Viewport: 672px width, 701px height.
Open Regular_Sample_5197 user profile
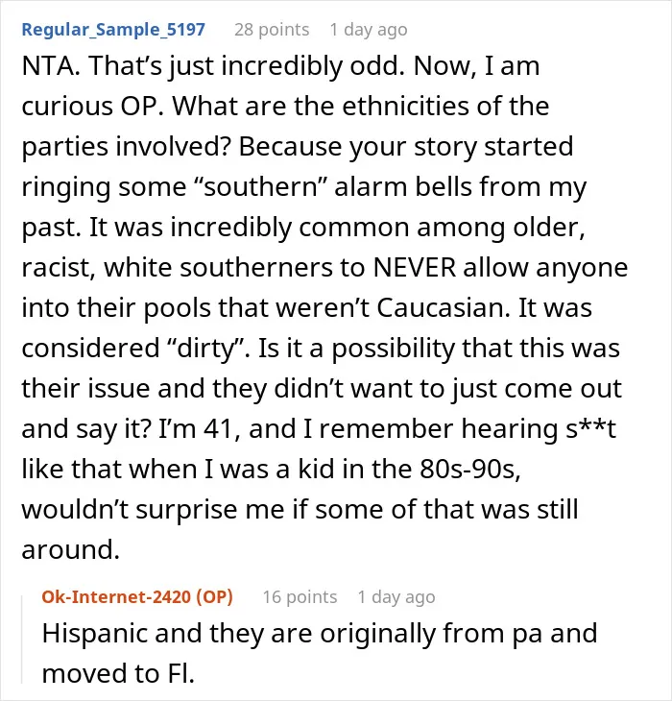[113, 30]
